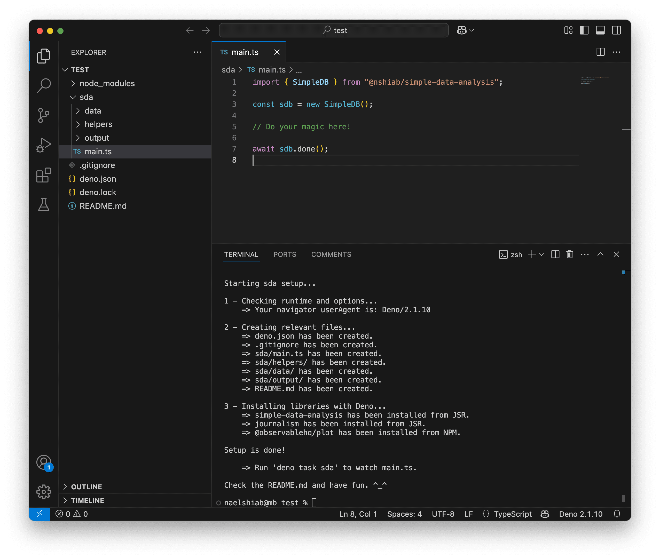Open the editor More Actions ellipsis
Viewport: 660px width, 559px height.
point(617,52)
